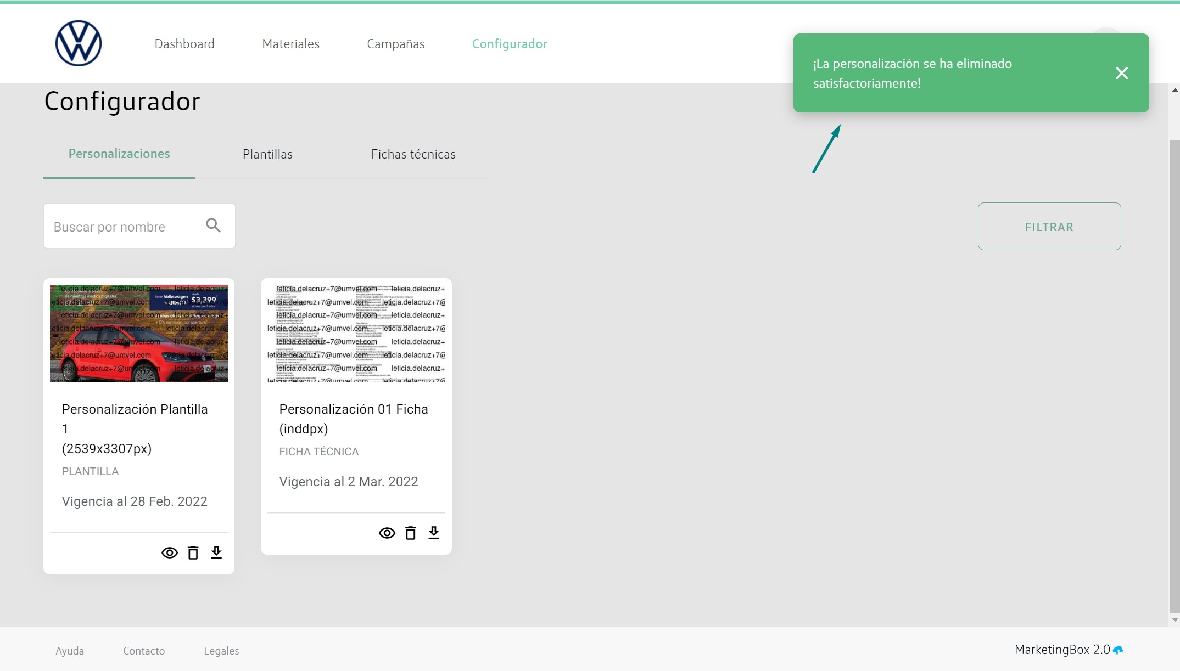Open the Ayuda footer link
The height and width of the screenshot is (671, 1180).
click(70, 651)
